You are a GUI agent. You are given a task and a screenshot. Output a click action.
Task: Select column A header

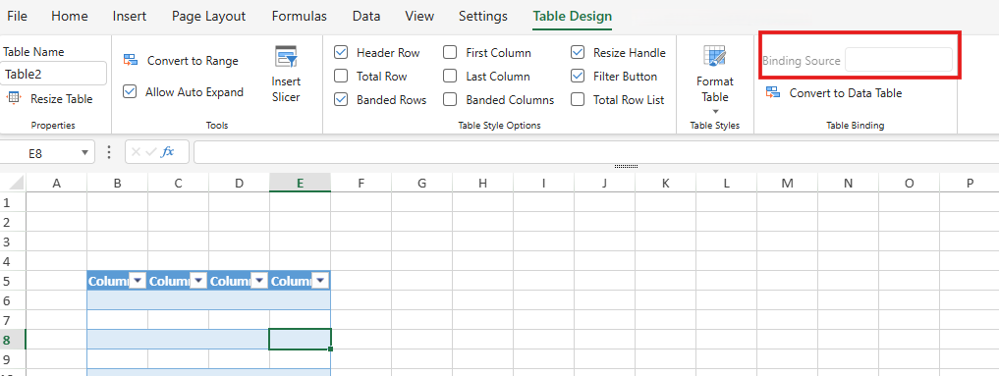pyautogui.click(x=56, y=184)
